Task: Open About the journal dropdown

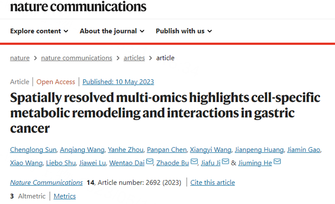Action: 112,31
